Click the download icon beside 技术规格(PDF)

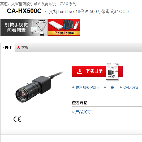point(73,88)
